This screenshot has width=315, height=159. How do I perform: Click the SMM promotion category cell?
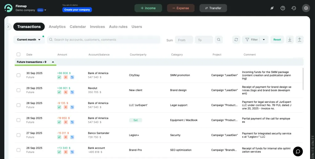(180, 75)
